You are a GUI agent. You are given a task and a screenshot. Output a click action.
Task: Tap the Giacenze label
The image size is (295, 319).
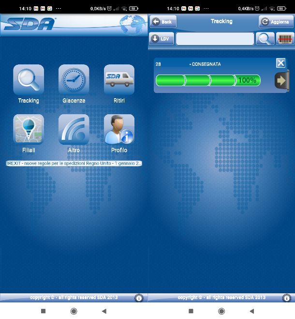tap(74, 101)
